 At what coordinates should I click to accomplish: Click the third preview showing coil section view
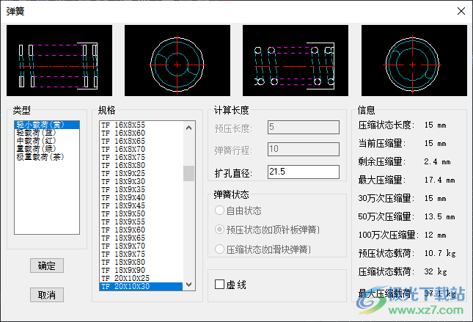click(296, 60)
